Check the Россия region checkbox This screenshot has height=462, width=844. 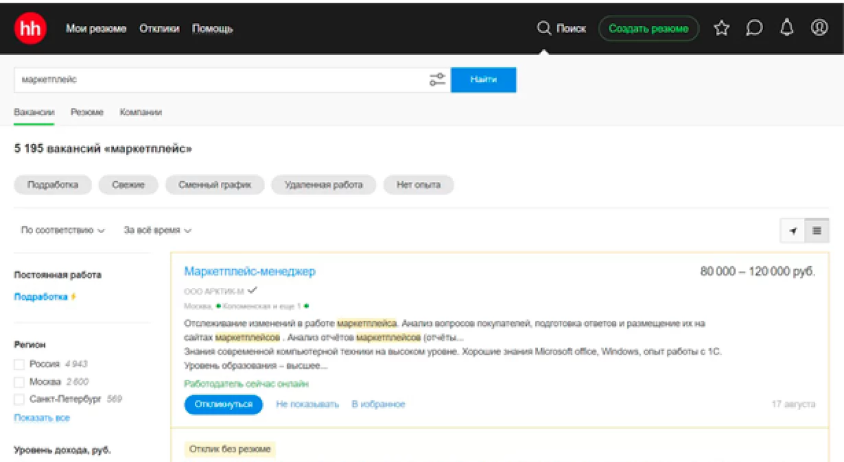(19, 364)
